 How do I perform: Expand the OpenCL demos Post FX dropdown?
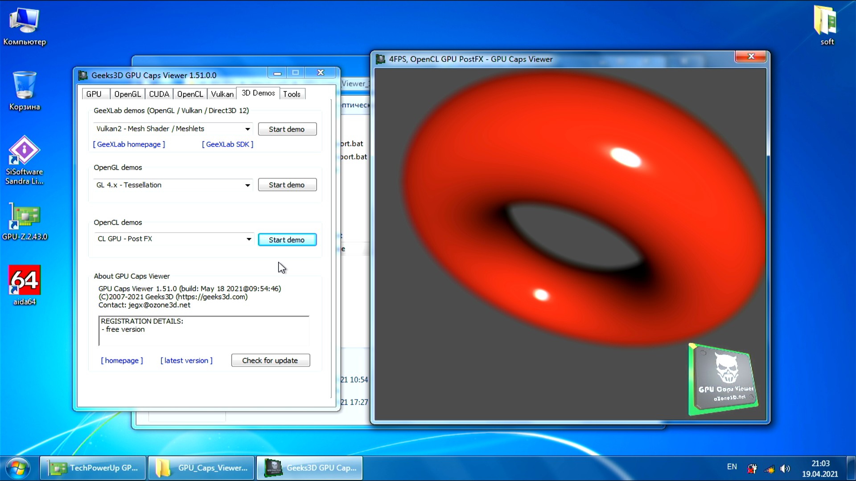pyautogui.click(x=249, y=239)
